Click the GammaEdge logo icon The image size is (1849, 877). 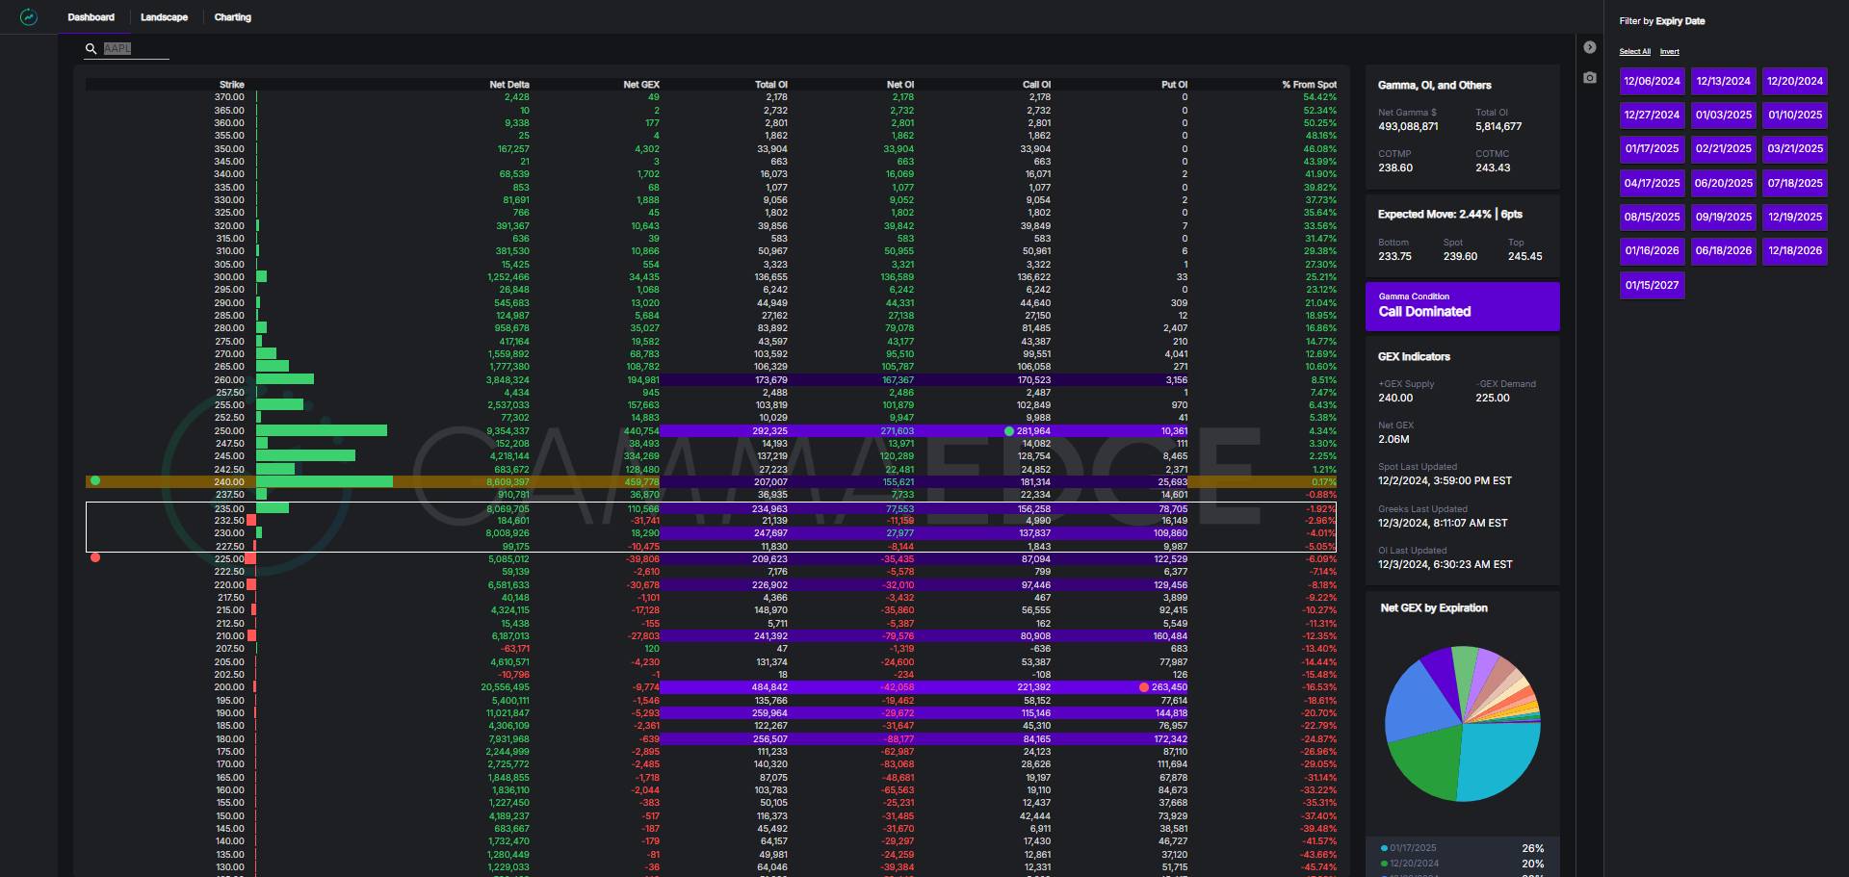point(29,17)
